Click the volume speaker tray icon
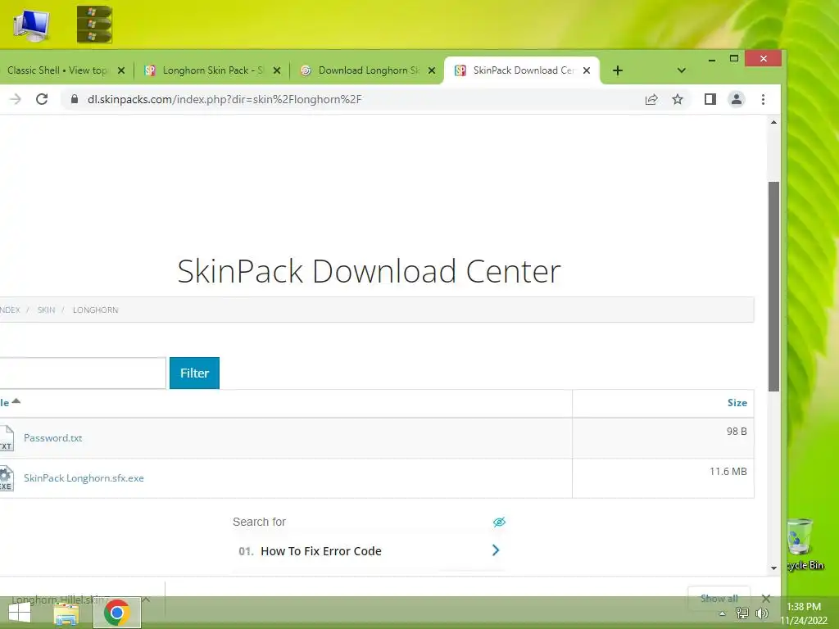 pyautogui.click(x=761, y=613)
